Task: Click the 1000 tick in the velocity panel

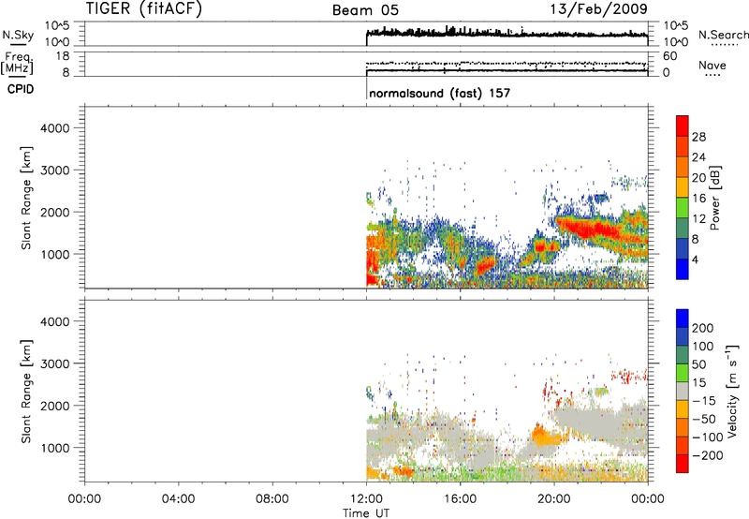Action: point(55,448)
